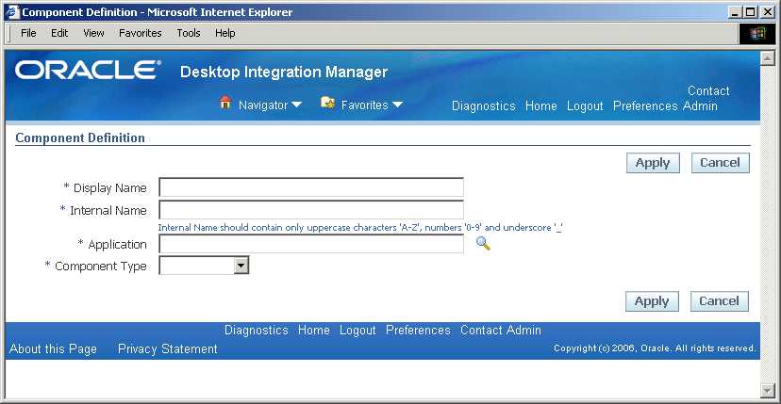
Task: Click the Internet Explorer page icon in title bar
Action: [x=12, y=12]
